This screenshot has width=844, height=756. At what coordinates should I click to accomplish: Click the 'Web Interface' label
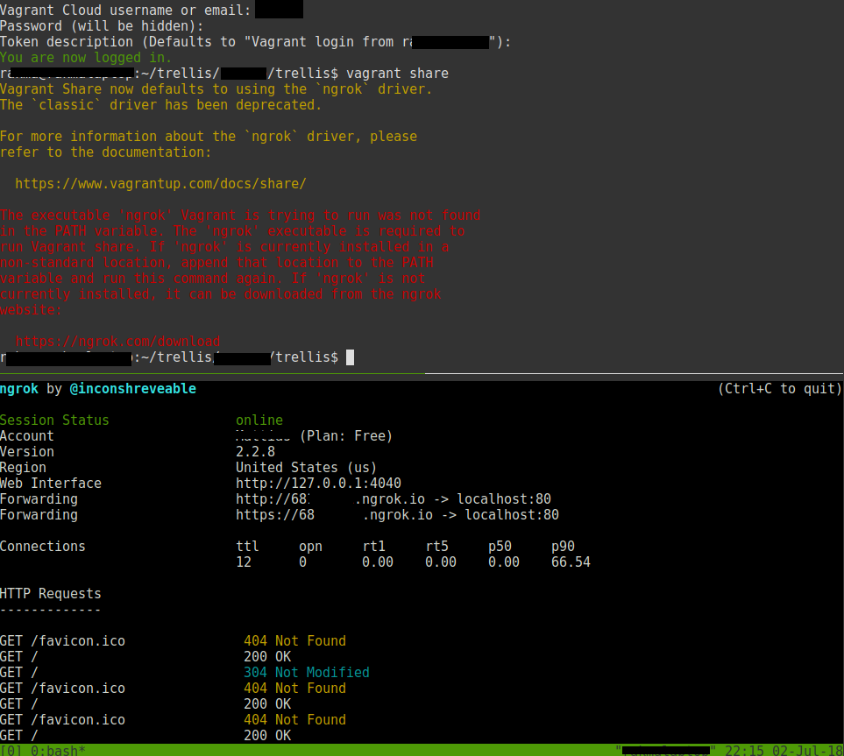click(x=51, y=484)
